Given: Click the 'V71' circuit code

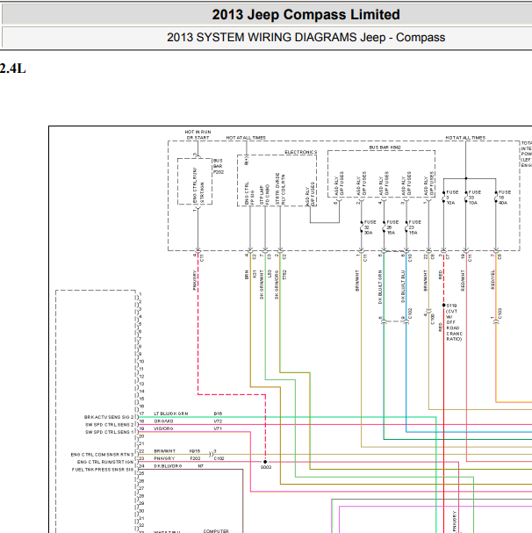Looking at the screenshot, I should click(218, 429).
